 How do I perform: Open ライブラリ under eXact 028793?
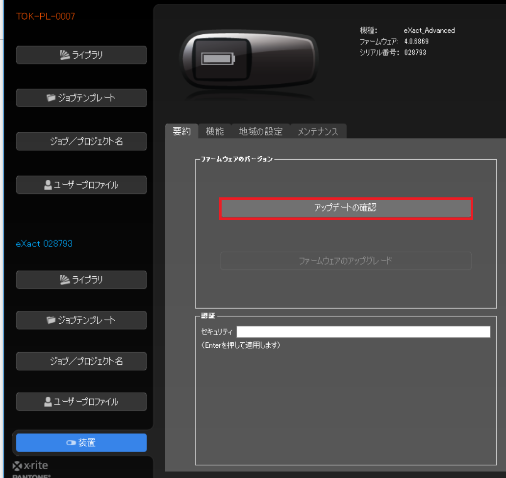(x=81, y=280)
